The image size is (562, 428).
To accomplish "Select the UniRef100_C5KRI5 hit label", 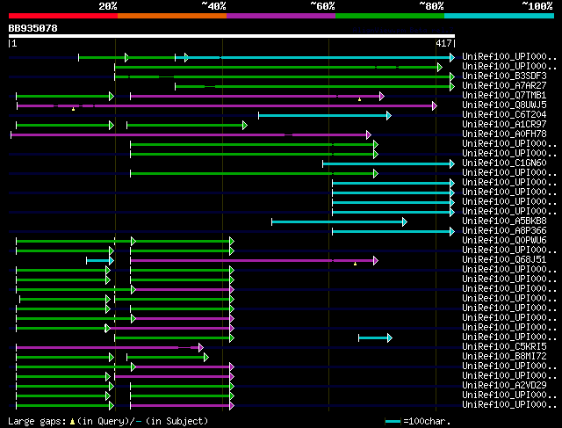I will [x=504, y=347].
